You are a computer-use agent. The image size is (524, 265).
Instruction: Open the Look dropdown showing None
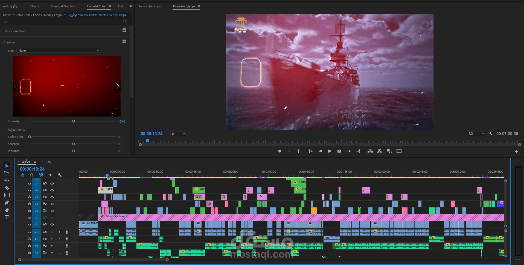(x=59, y=50)
